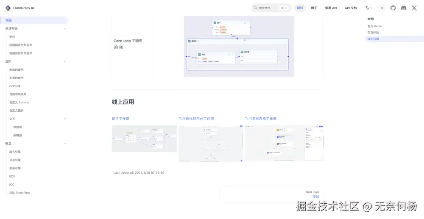This screenshot has height=219, width=424.
Task: Open 创建固定布局画布 sidebar page
Action: pyautogui.click(x=20, y=45)
